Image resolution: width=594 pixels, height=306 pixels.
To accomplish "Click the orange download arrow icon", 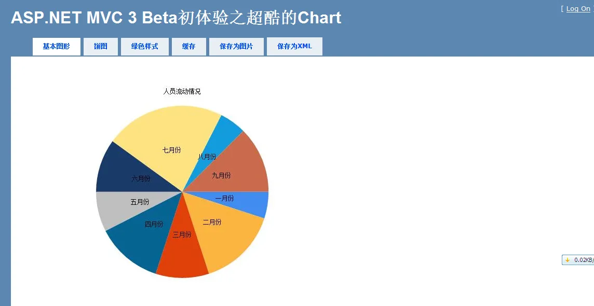I will pyautogui.click(x=568, y=260).
